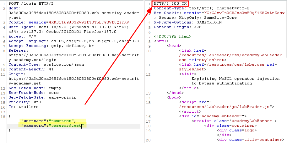This screenshot has width=287, height=143.
Task: Select the Cookie session value in request
Action: pos(89,22)
